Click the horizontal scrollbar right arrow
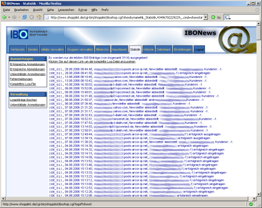 click(254, 199)
